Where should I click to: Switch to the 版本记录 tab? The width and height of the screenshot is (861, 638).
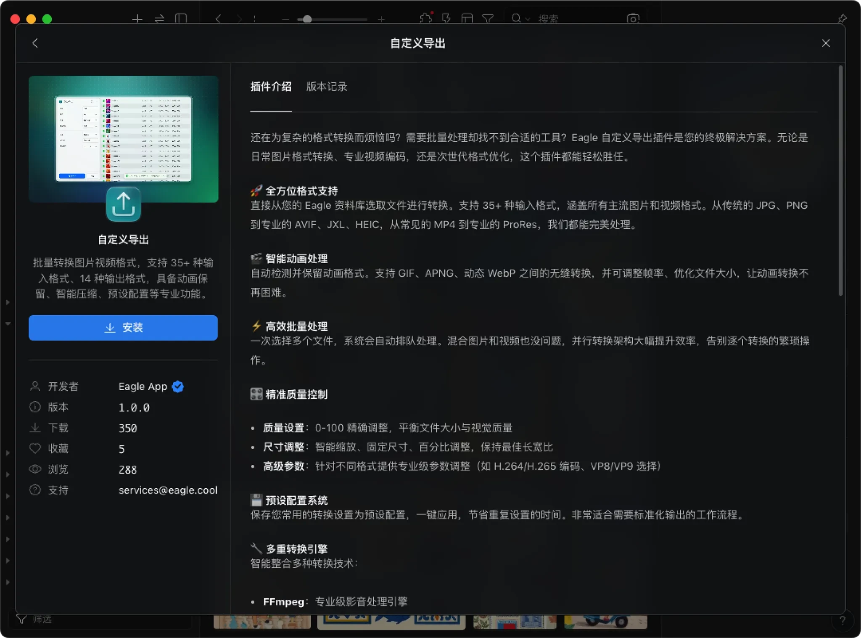326,87
